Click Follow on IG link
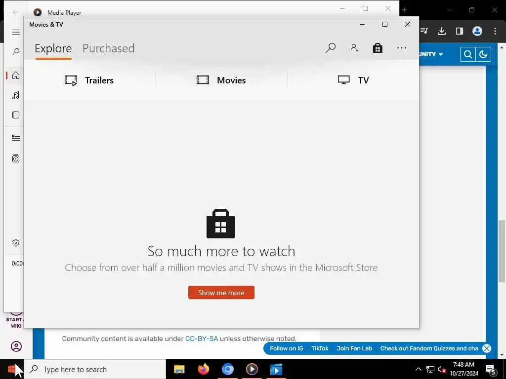 (x=286, y=348)
